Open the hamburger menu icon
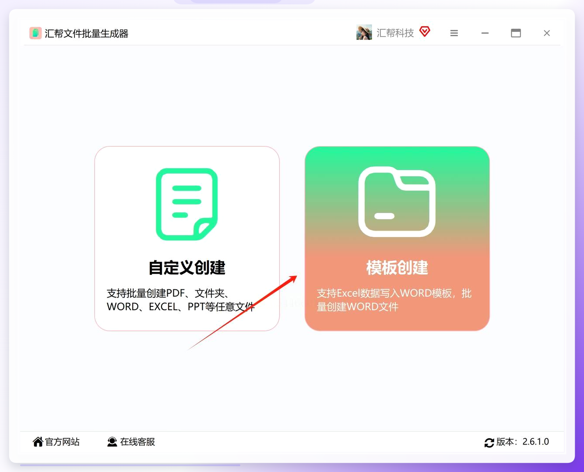 pos(454,33)
